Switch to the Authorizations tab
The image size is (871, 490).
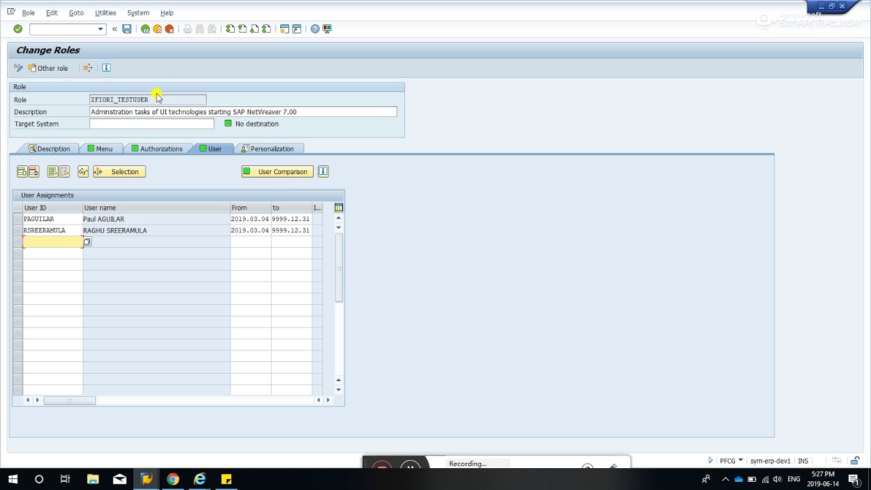[x=157, y=148]
